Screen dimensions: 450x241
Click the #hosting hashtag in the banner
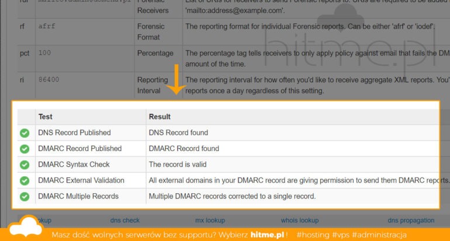pyautogui.click(x=313, y=235)
